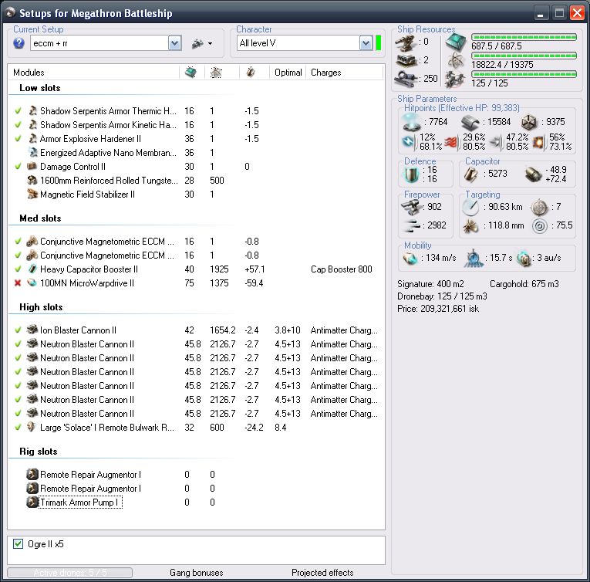Click the align time icon 15.7 s
Image resolution: width=590 pixels, height=582 pixels.
pos(474,258)
